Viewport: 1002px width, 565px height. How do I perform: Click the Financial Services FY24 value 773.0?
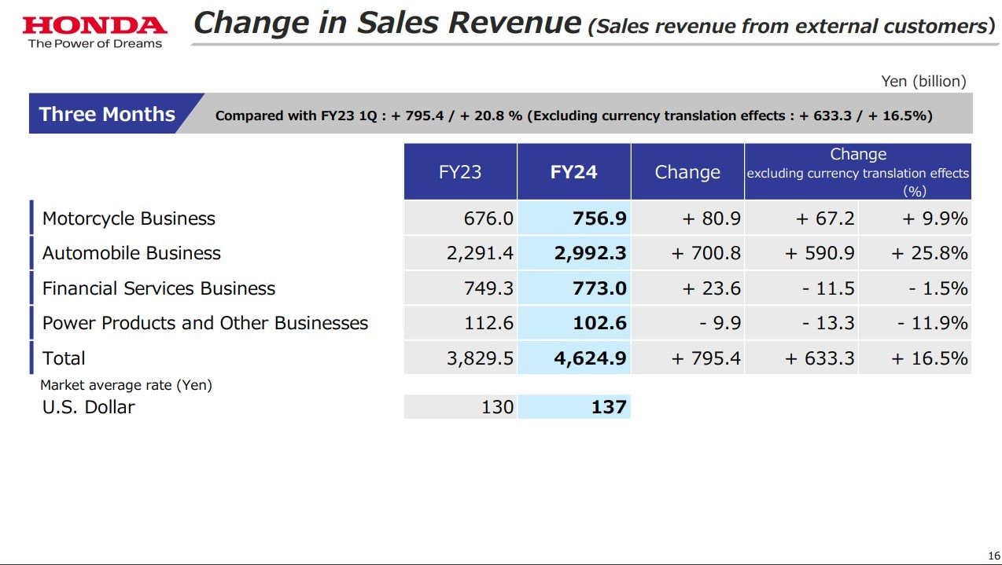[599, 288]
